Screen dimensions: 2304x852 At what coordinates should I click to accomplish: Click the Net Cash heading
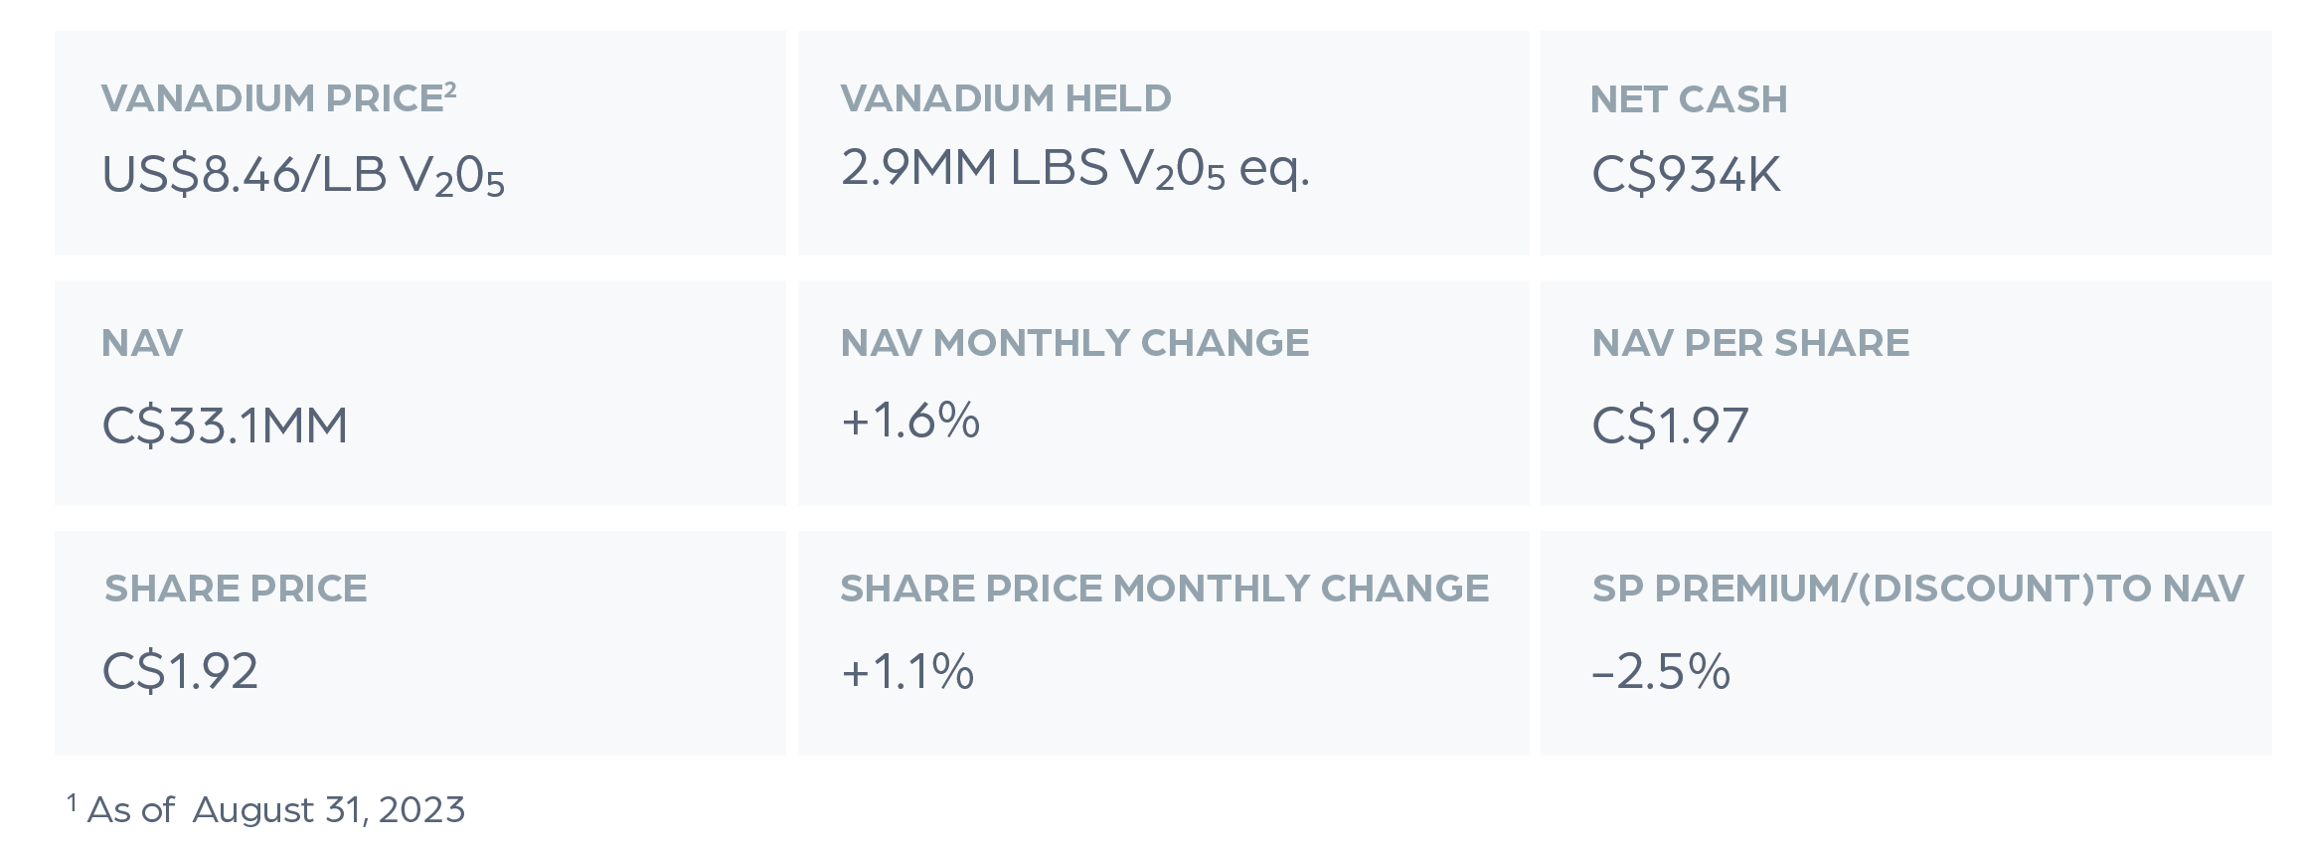point(1689,99)
